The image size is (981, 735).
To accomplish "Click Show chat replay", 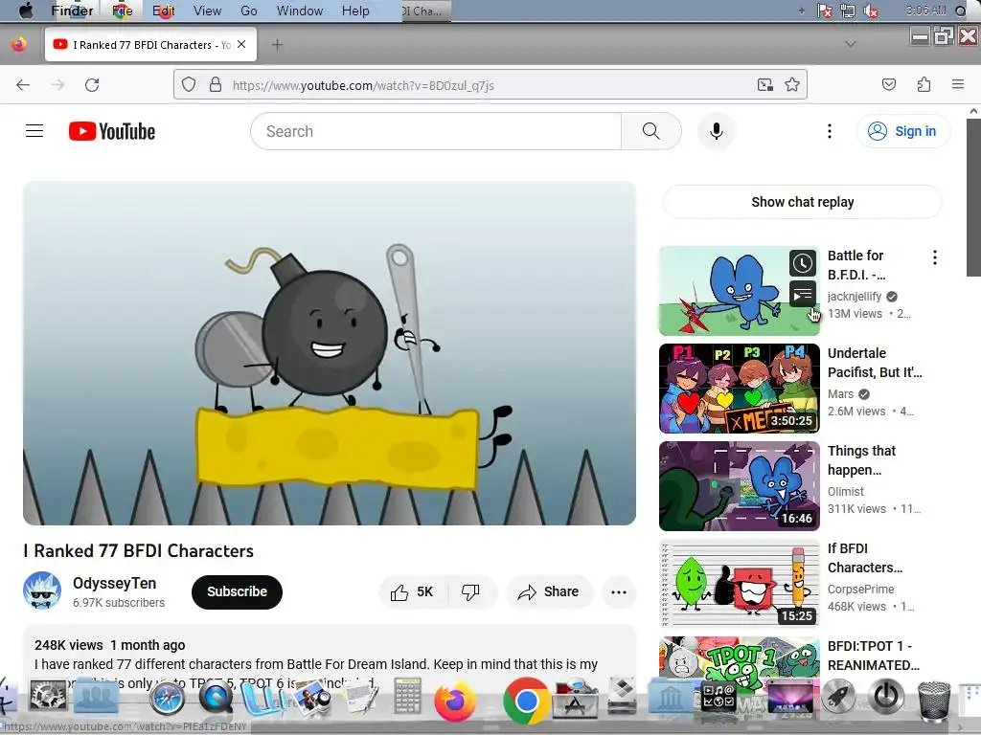I will (x=802, y=202).
